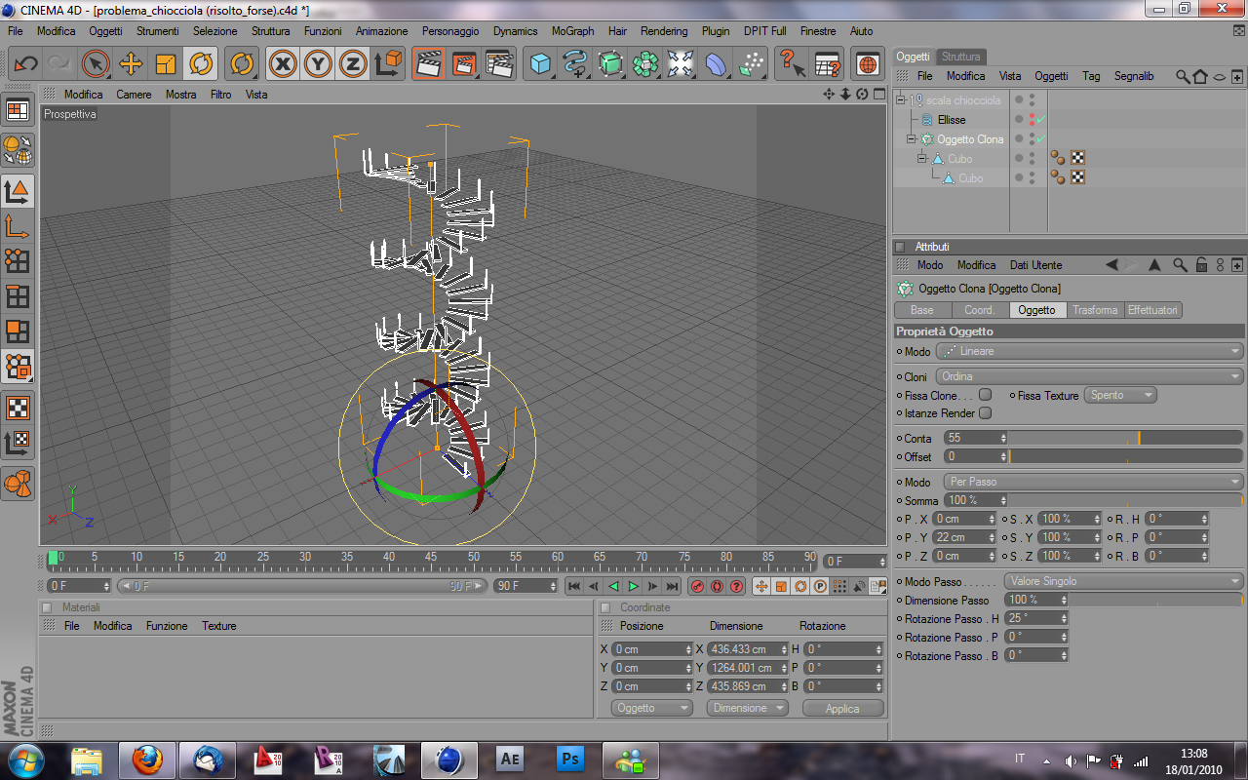
Task: Click the Undo arrow icon
Action: coord(25,64)
